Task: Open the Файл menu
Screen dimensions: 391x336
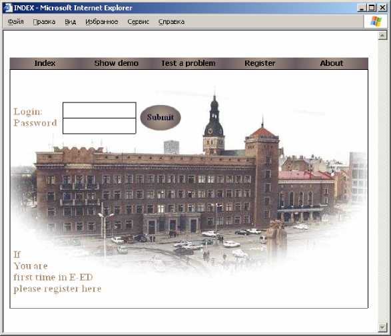Action: pos(16,22)
